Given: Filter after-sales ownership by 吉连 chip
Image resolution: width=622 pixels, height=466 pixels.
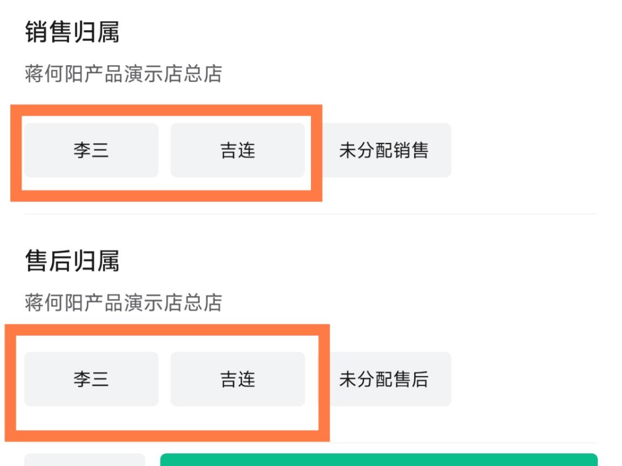Looking at the screenshot, I should (237, 379).
